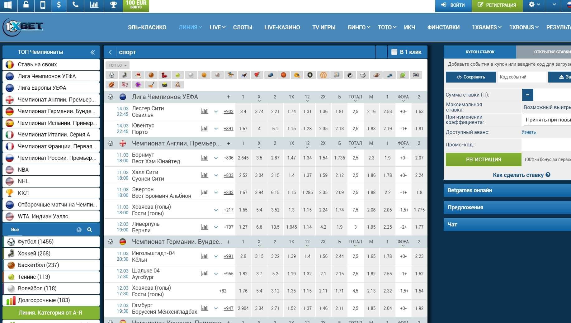The height and width of the screenshot is (323, 571).
Task: Select the sumo wrestler filter icon
Action: [177, 85]
